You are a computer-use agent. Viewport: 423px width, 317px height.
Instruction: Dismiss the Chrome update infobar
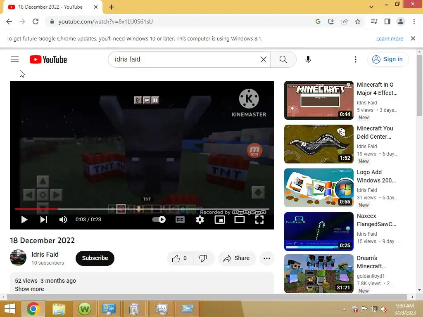click(x=413, y=38)
